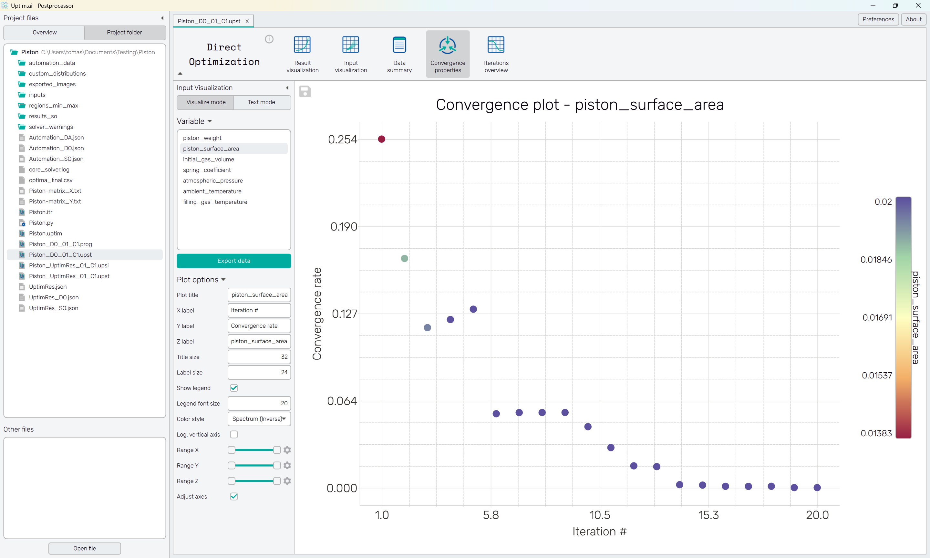Open Range X settings gear

coord(287,450)
